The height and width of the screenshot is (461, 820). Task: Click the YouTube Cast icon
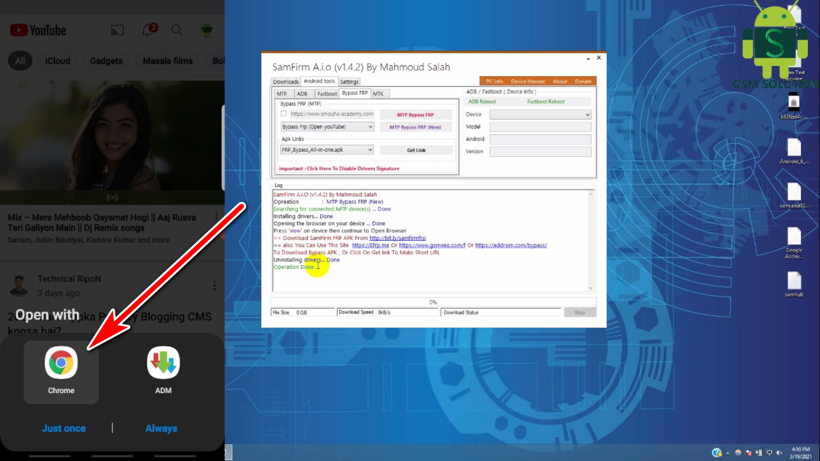[x=118, y=29]
